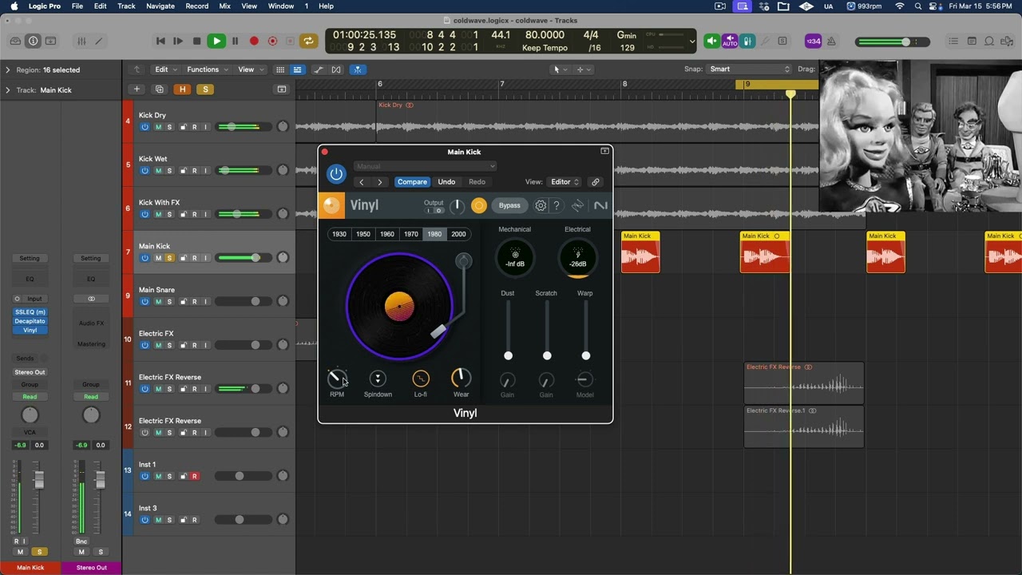Open the Loop Browser icon
The height and width of the screenshot is (575, 1022).
(989, 41)
